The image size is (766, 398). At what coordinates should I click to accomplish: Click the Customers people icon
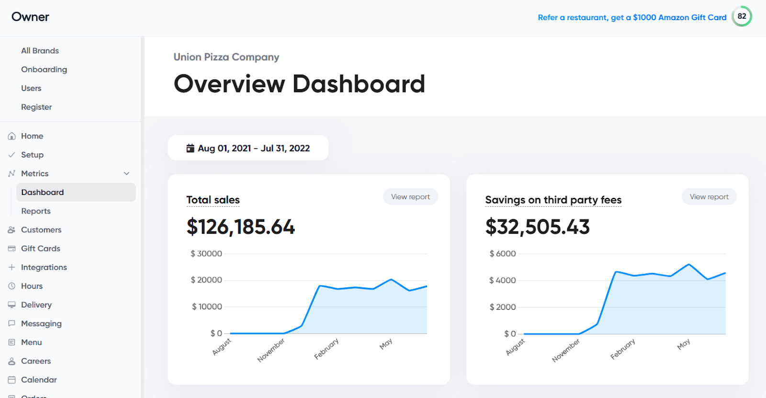point(12,230)
